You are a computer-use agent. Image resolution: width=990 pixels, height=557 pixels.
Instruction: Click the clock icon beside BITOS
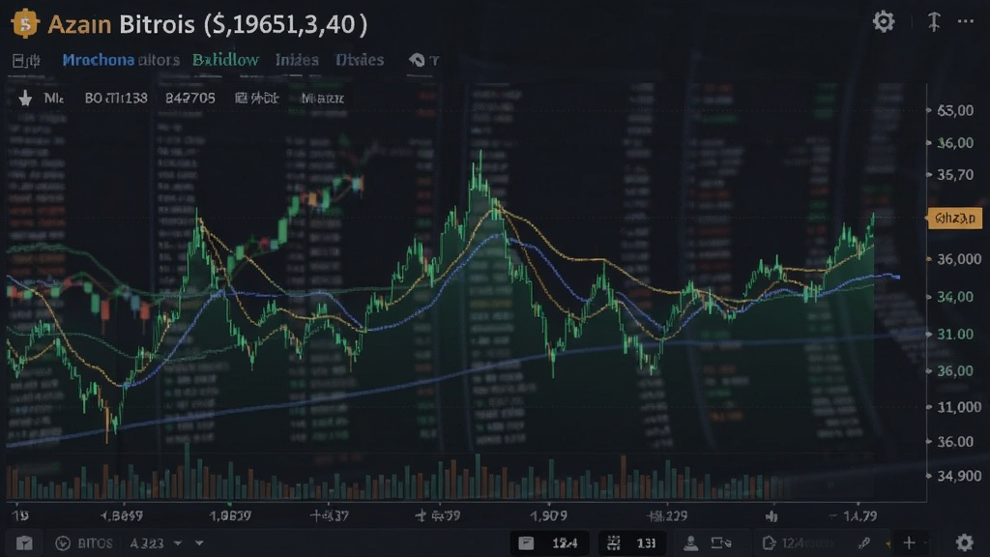pyautogui.click(x=63, y=543)
